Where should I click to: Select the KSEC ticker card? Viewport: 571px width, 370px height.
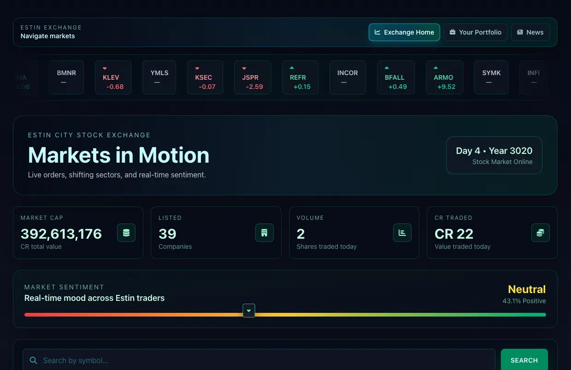click(205, 77)
